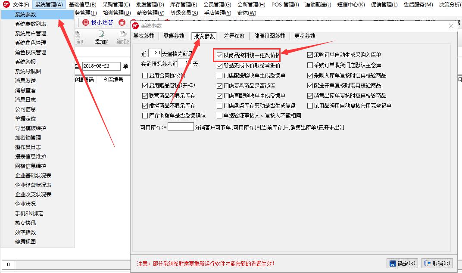Select the 批发参数 tab
The height and width of the screenshot is (273, 462).
204,36
